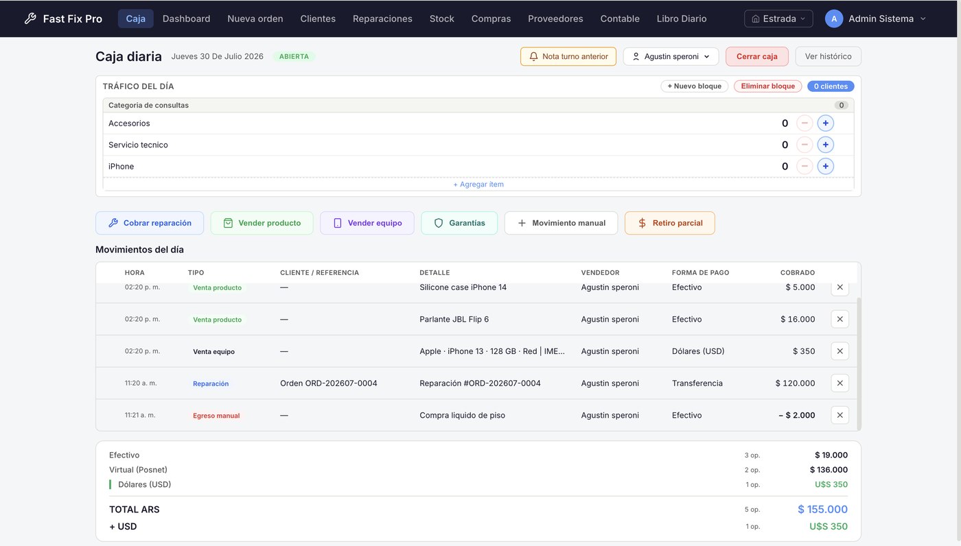Remove the Parlante JBL Flip 6 entry
961x546 pixels.
840,319
